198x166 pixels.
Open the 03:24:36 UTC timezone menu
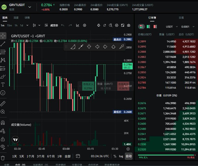[x=100, y=156]
